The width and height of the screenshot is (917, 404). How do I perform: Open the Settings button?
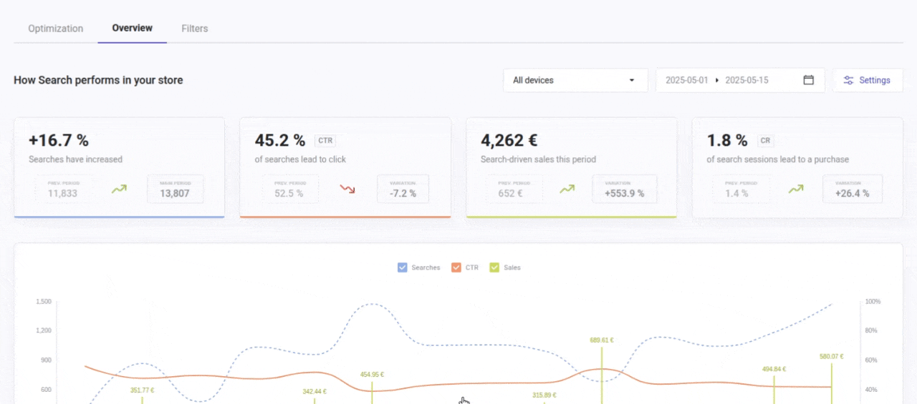click(x=868, y=80)
